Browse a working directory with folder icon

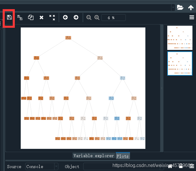click(180, 7)
